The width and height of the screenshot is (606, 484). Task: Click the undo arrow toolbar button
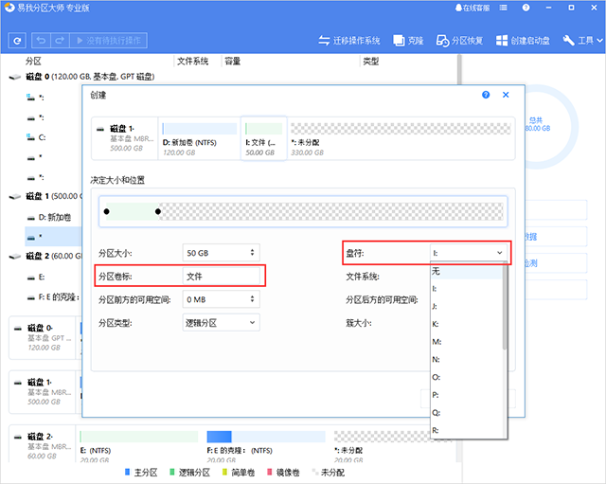(42, 41)
